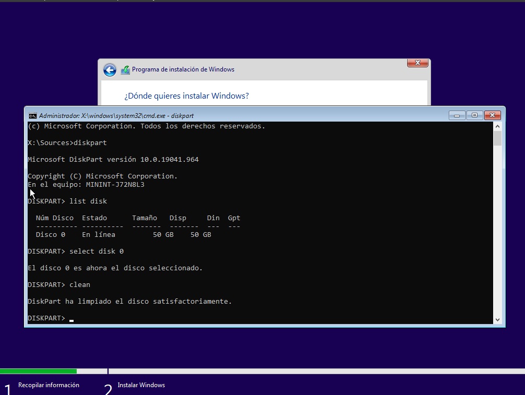Screen dimensions: 525x395
Task: Click the 'Gpt' column header
Action: [234, 218]
